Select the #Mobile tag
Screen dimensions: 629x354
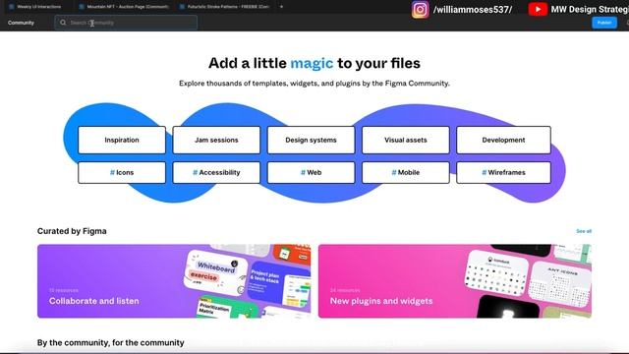click(406, 173)
